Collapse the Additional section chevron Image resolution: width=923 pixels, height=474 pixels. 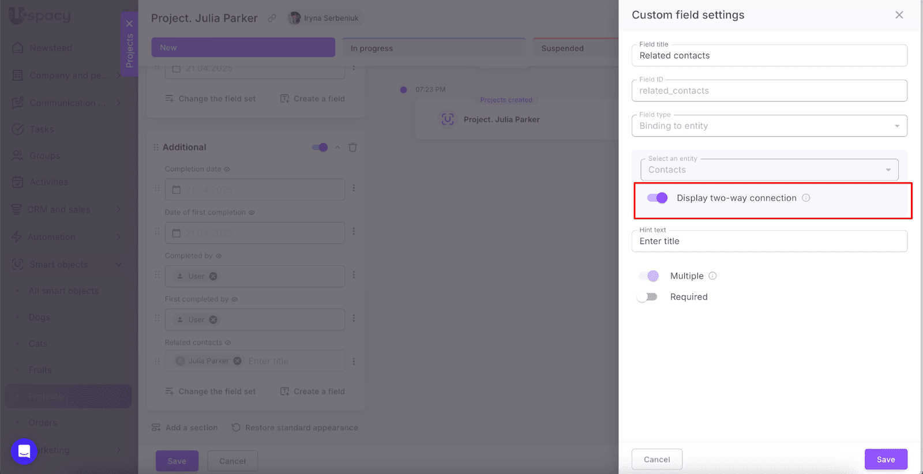pyautogui.click(x=337, y=147)
